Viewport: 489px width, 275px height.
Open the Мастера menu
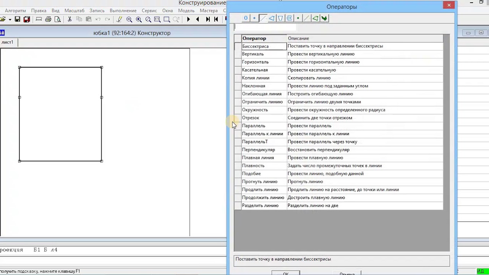pyautogui.click(x=209, y=11)
